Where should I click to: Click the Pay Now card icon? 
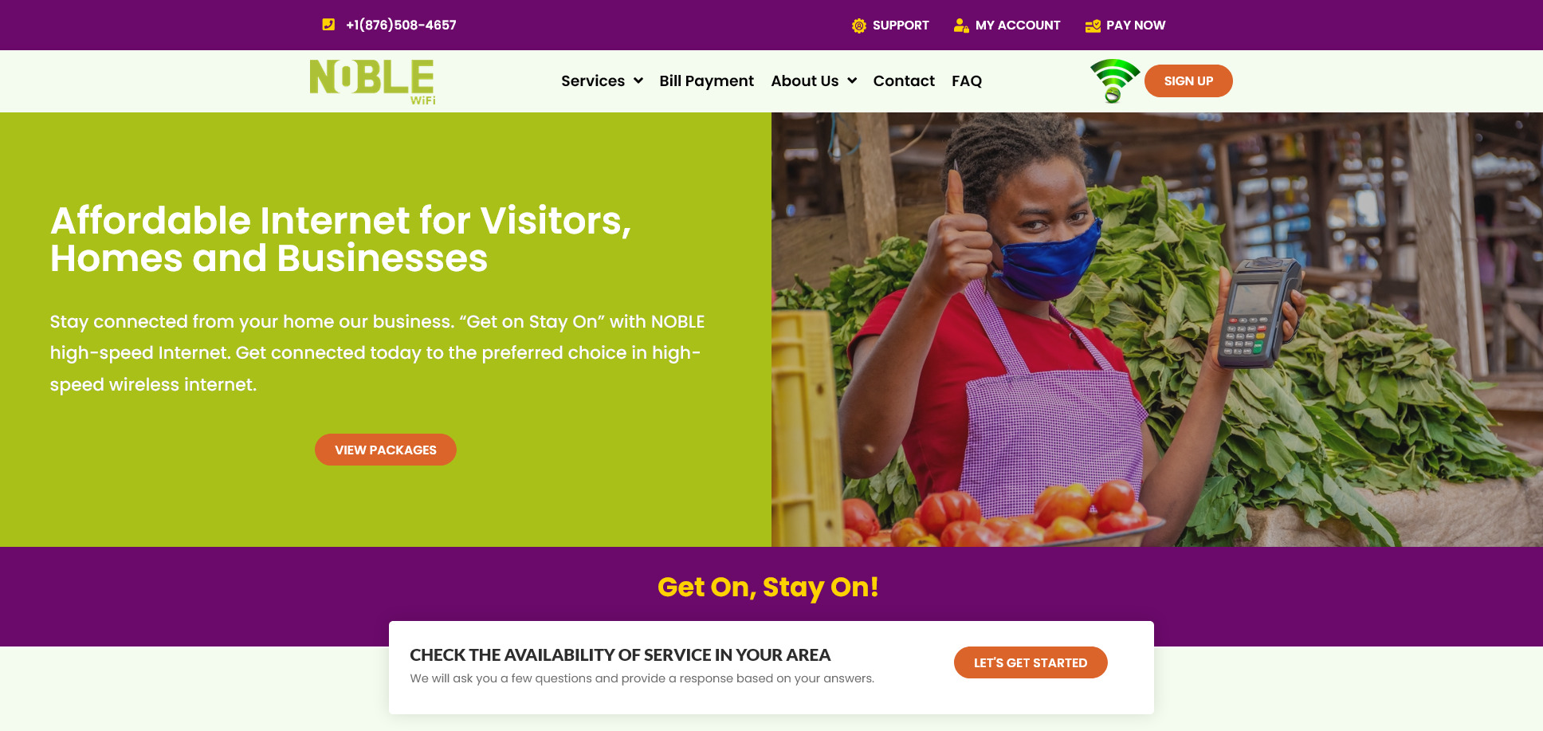[x=1093, y=26]
